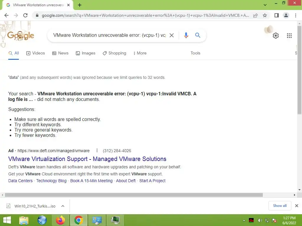Open the control panel taskbar app
This screenshot has width=302, height=226.
(x=97, y=220)
